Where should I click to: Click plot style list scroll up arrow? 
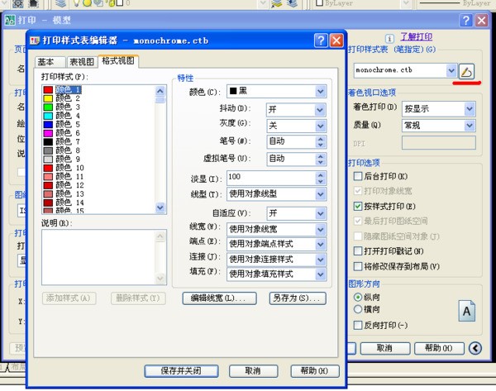pos(160,92)
